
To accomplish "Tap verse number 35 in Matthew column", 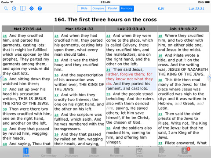I will 5,36.
